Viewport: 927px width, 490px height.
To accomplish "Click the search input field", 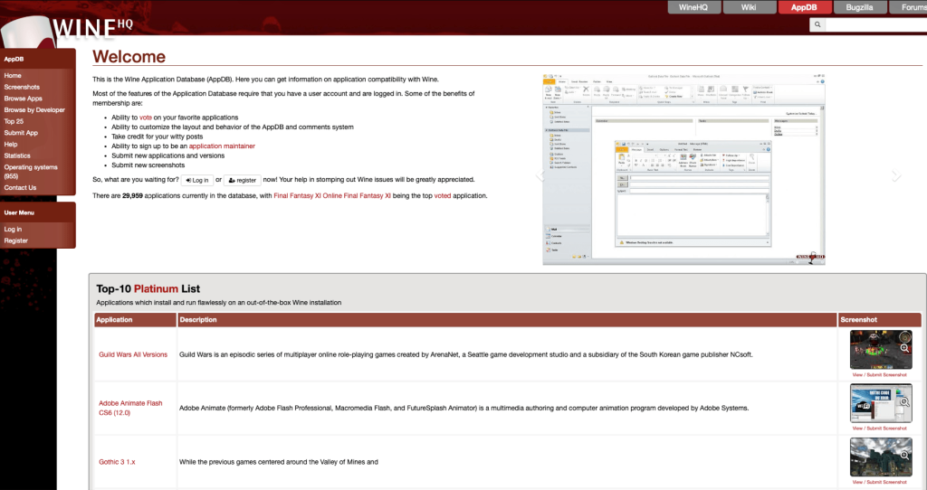I will point(876,24).
